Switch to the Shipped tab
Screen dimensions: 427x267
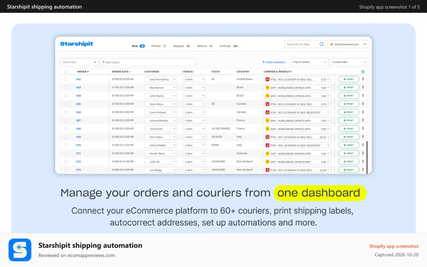click(x=182, y=46)
